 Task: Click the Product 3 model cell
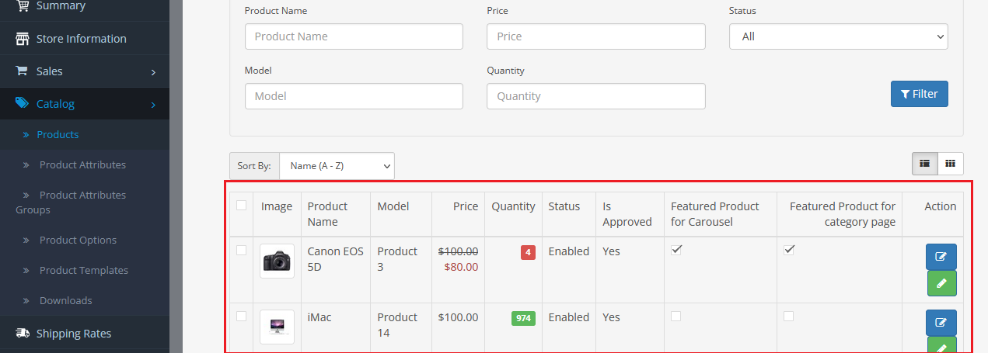[x=397, y=258]
